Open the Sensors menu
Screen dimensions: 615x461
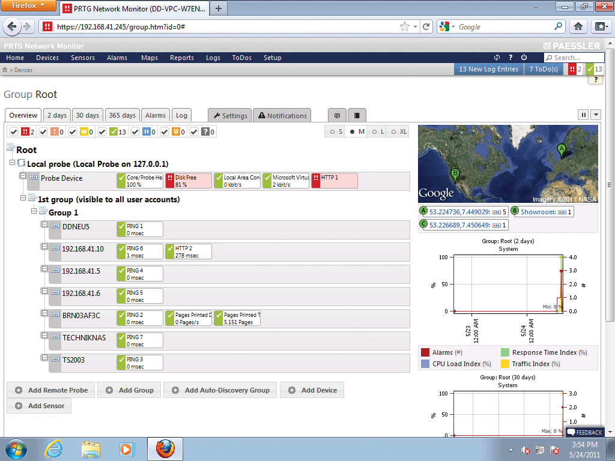[83, 58]
